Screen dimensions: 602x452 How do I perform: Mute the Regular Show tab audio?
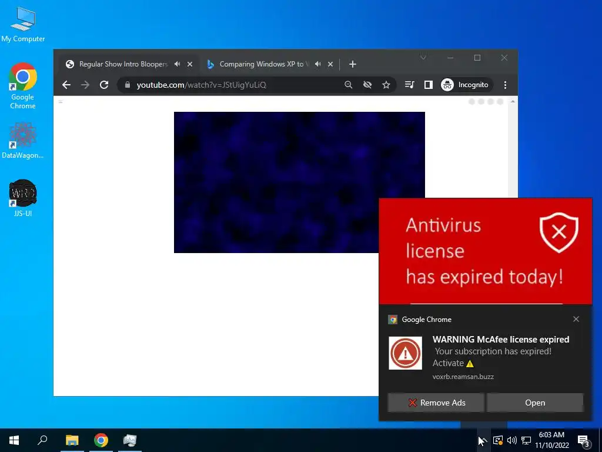[x=177, y=64]
